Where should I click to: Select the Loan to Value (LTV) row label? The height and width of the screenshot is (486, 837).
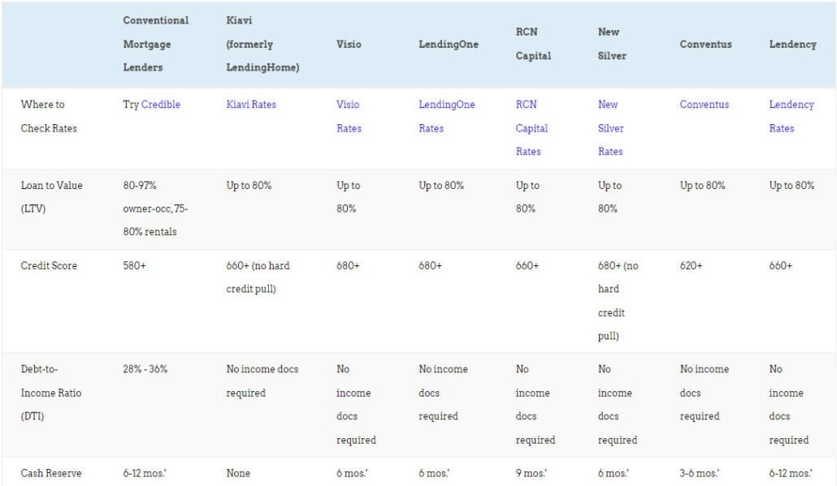51,197
